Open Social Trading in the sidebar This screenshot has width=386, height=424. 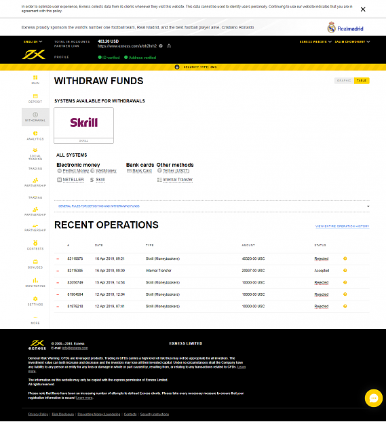click(x=35, y=154)
